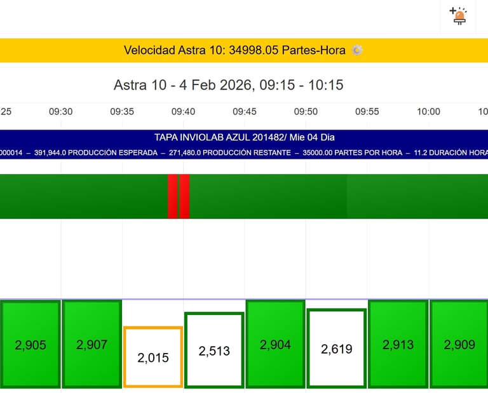This screenshot has height=393, width=488.
Task: Select the first red stop segment
Action: tap(173, 197)
